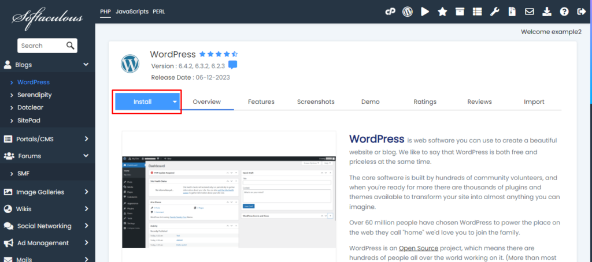Click the help question mark icon
Viewport: 592px width, 262px height.
(564, 12)
